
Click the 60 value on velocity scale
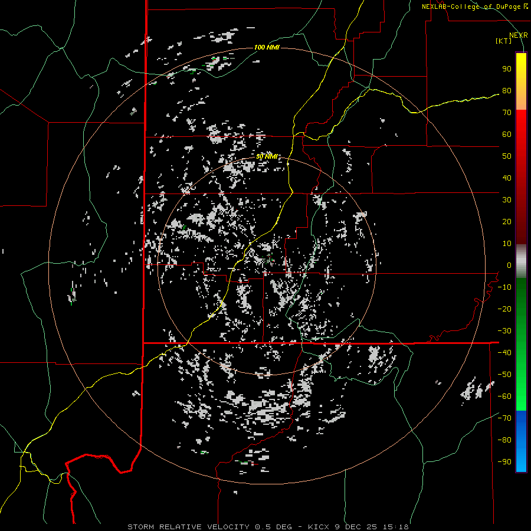pos(507,135)
